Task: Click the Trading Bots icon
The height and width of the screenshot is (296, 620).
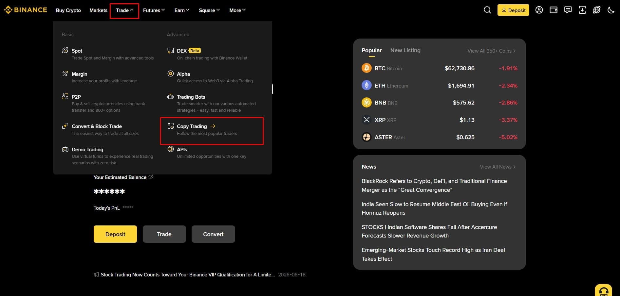Action: 171,96
